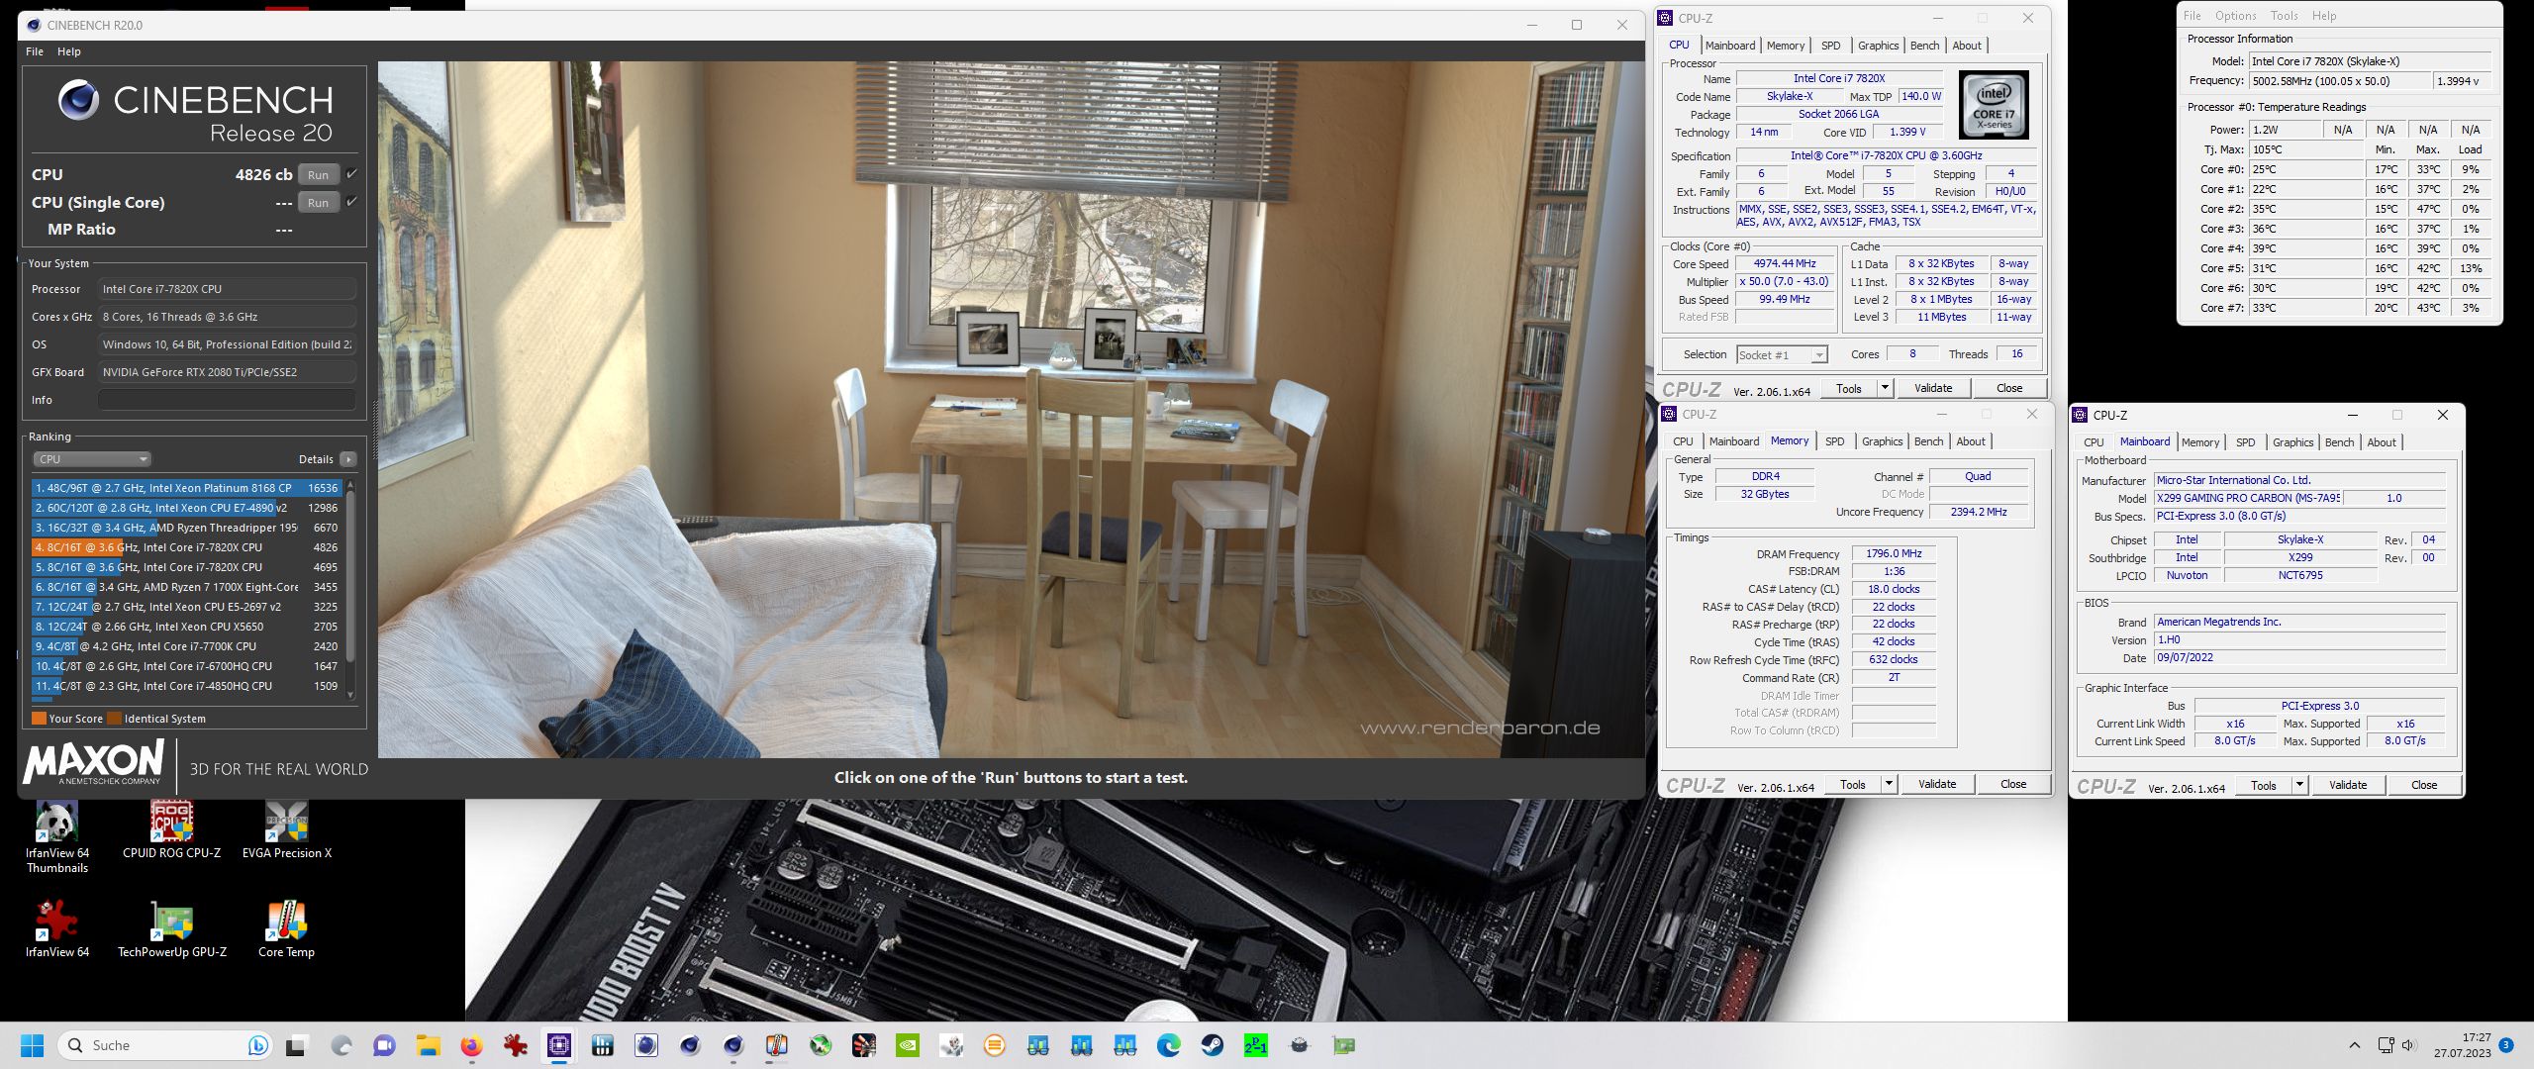Click Validate in the Mainboard CPU-Z window
The height and width of the screenshot is (1069, 2534).
coord(2348,785)
